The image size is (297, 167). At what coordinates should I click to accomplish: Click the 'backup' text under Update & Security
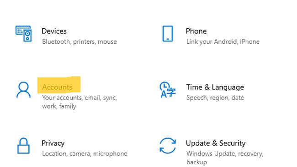pos(196,162)
